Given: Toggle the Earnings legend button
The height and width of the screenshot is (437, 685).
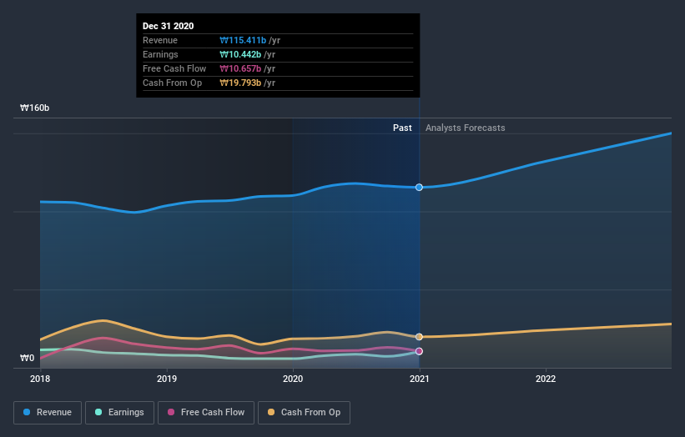Looking at the screenshot, I should tap(119, 413).
